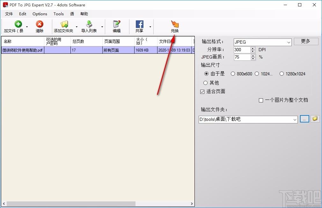The height and width of the screenshot is (208, 322).
Task: Click the 更多 more button
Action: 306,41
